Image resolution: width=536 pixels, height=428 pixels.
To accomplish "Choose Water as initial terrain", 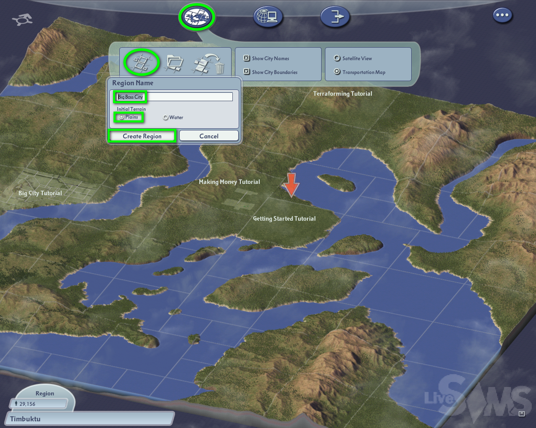I will 165,117.
